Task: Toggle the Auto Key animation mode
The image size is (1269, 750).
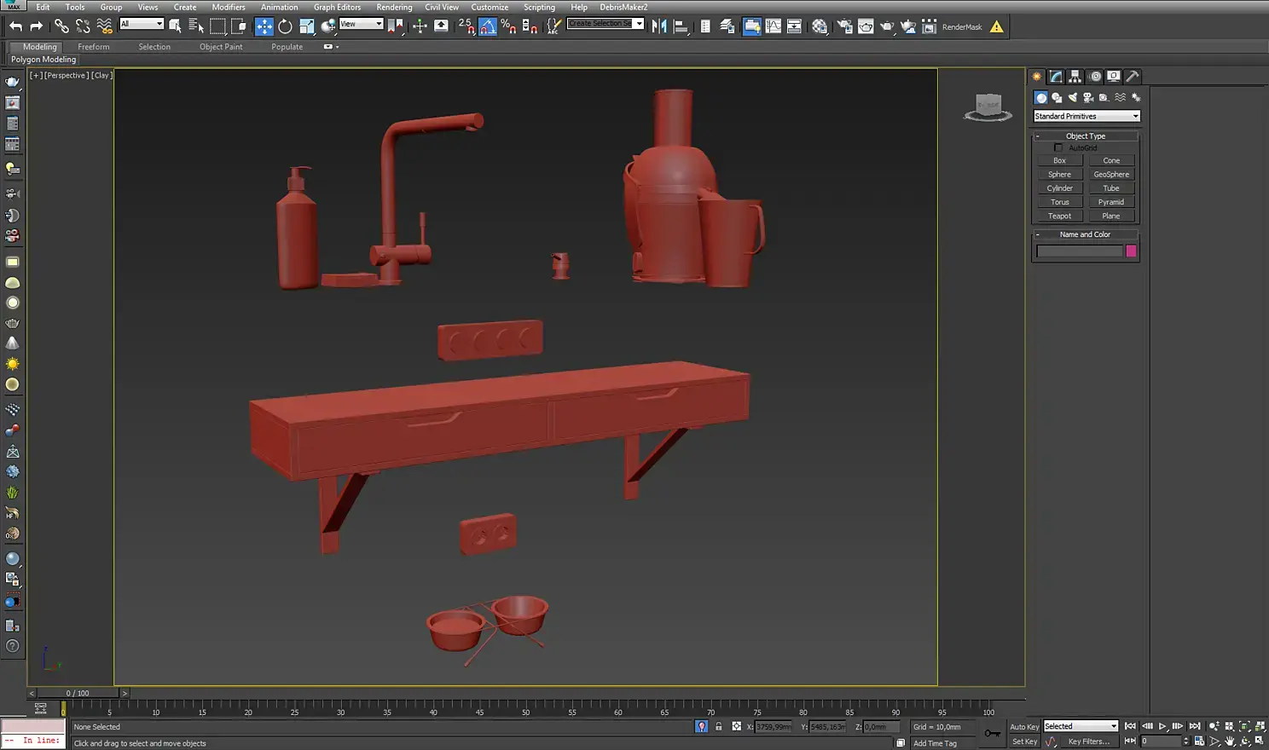Action: click(1023, 727)
